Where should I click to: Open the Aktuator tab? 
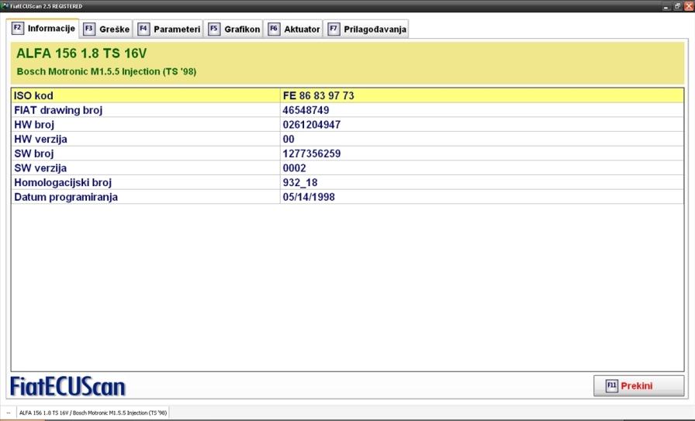click(293, 29)
